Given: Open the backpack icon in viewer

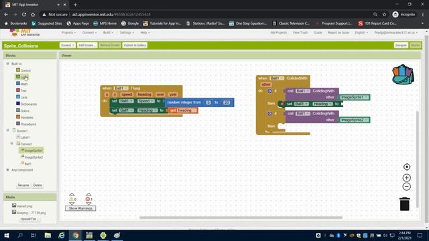Looking at the screenshot, I should click(x=403, y=74).
